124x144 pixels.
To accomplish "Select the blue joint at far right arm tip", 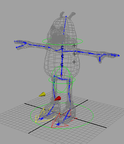I will click(119, 55).
